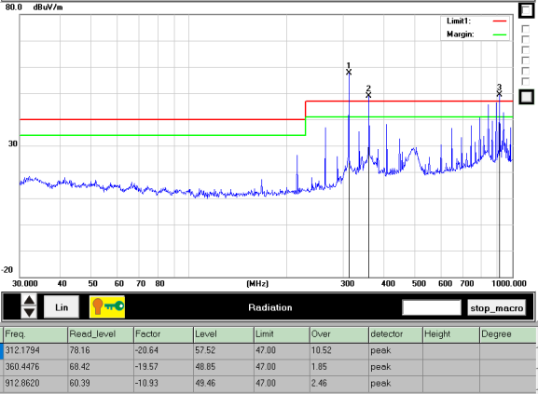This screenshot has width=538, height=394.
Task: Click the large square box below the checkbox column
Action: [526, 97]
